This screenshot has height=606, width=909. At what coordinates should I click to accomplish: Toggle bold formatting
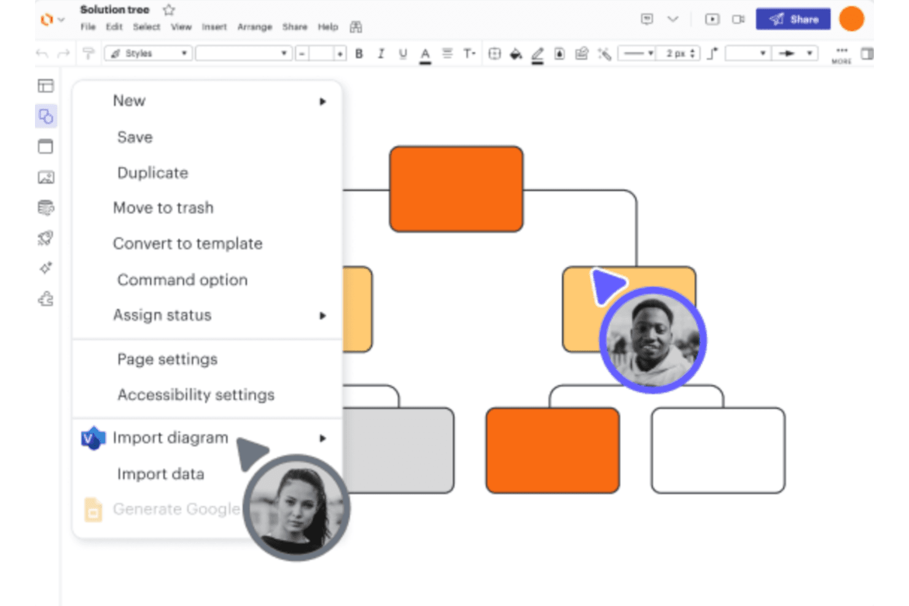[x=359, y=53]
